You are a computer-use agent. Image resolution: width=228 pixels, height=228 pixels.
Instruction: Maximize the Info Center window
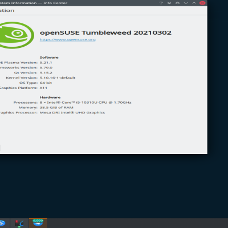(x=194, y=3)
